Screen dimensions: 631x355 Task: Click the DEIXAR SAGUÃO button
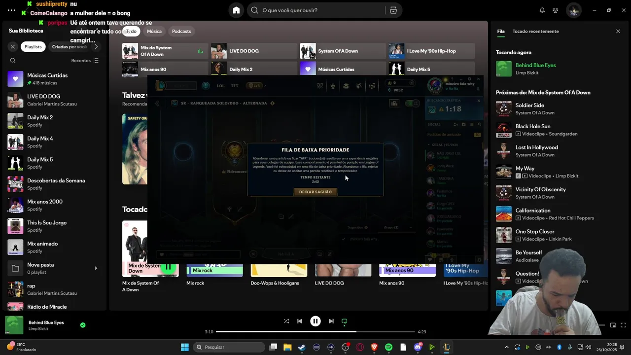pyautogui.click(x=315, y=192)
